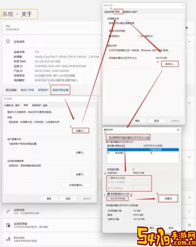Select drive D: row in 虚拟内存 list
This screenshot has width=196, height=247.
coord(143,153)
